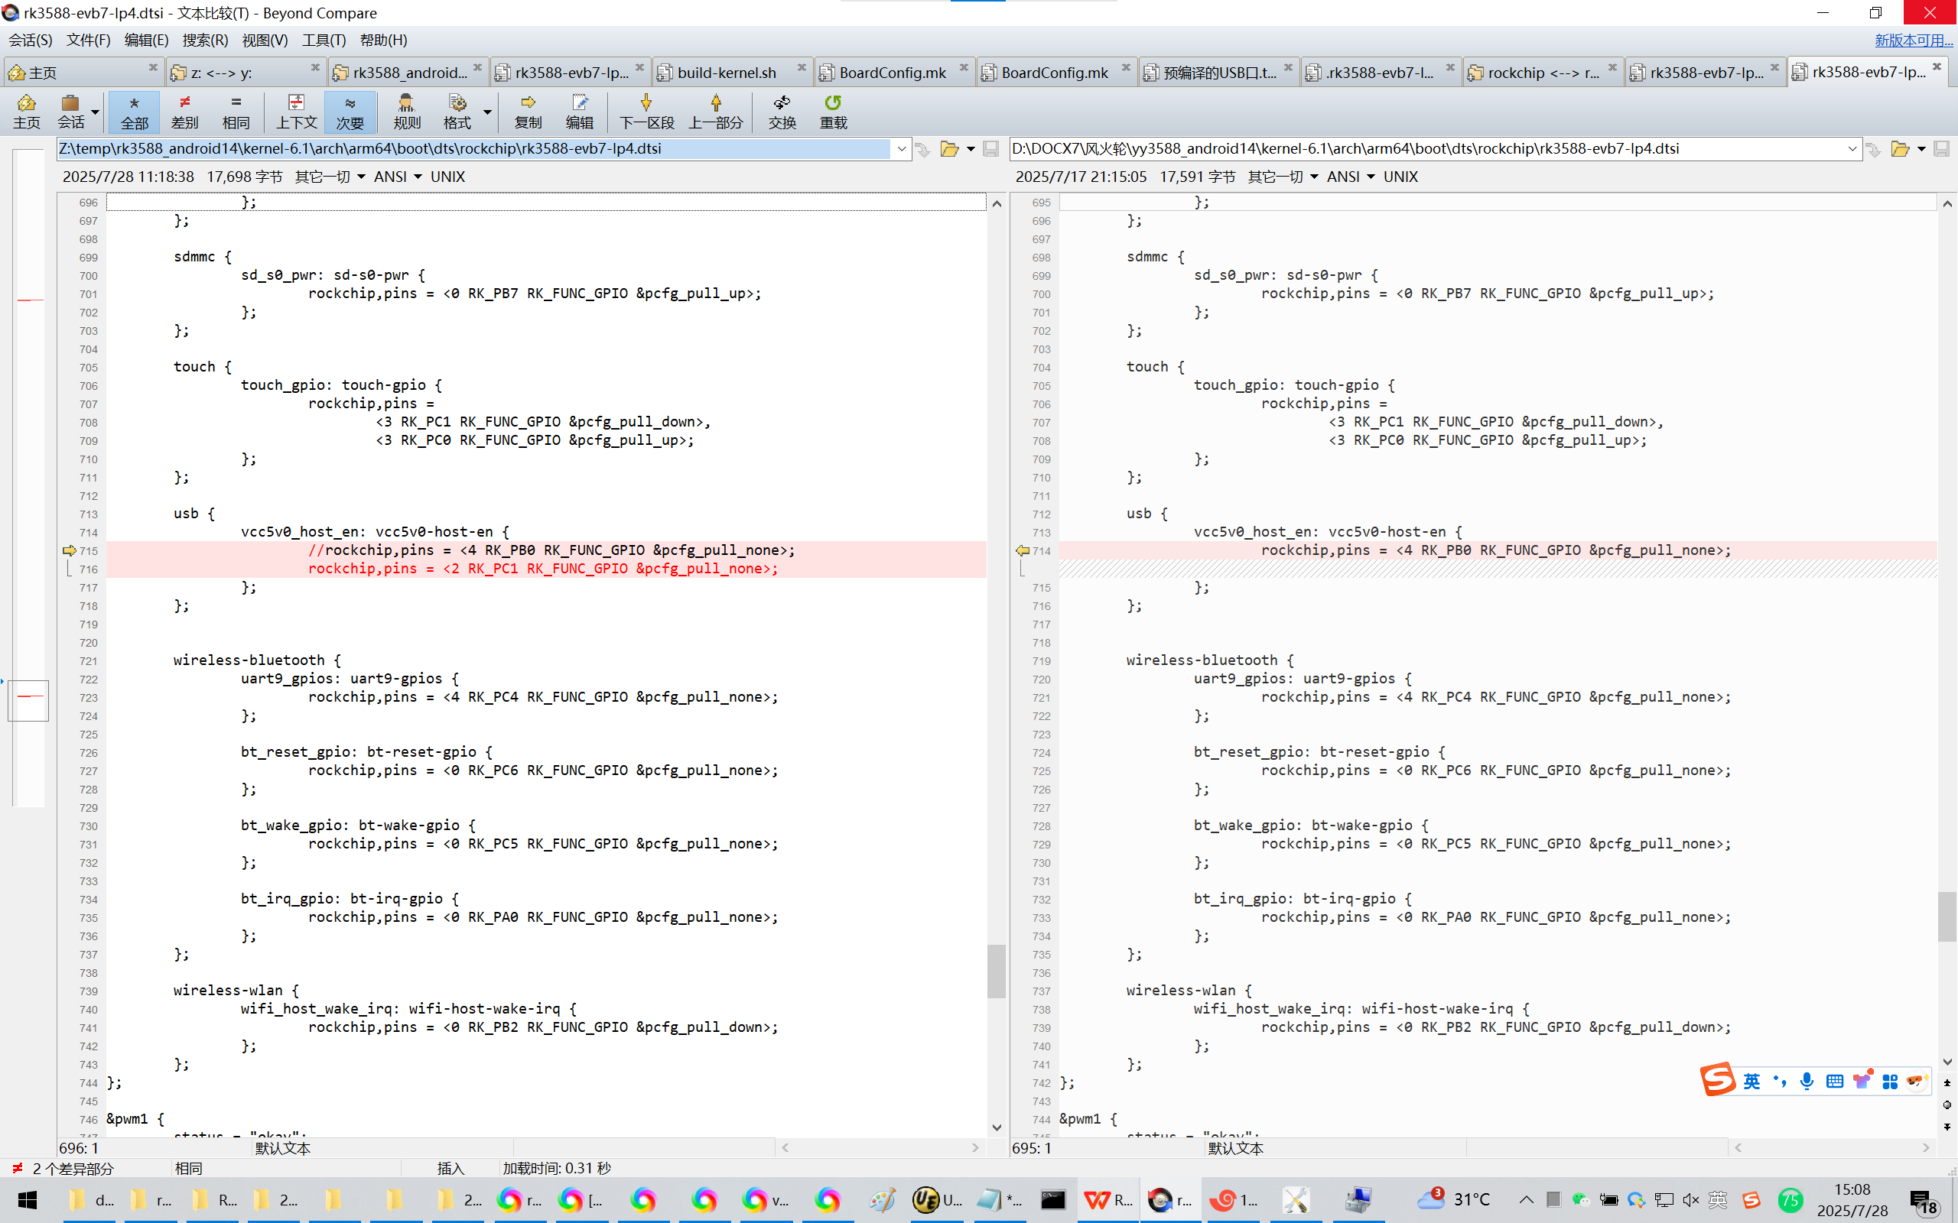Click the Next Section (下一区段) arrow icon
Screen dimensions: 1958x1223
(x=646, y=103)
